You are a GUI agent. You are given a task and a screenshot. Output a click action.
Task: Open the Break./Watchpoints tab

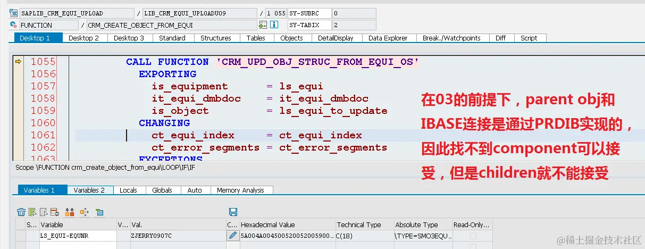[x=451, y=38]
